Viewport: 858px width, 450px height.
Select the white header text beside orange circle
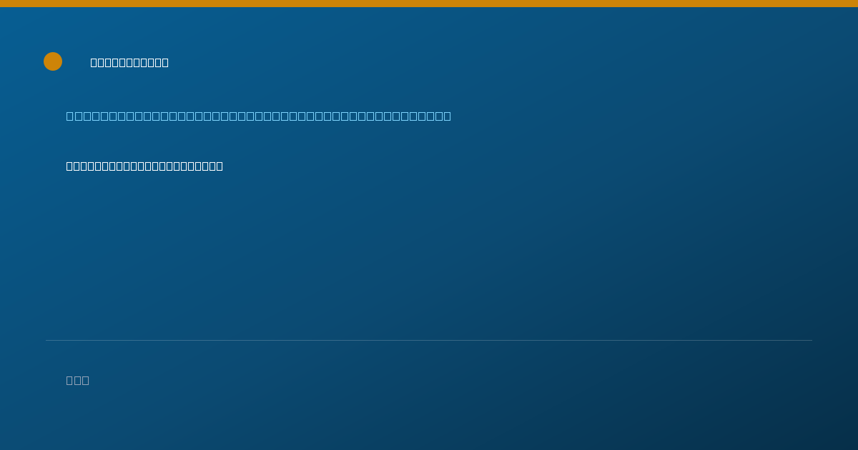coord(129,63)
